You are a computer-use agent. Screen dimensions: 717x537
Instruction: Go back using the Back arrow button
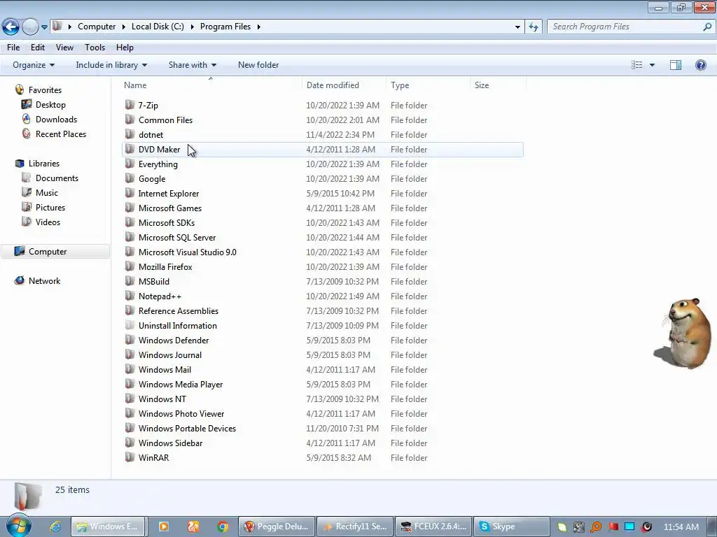click(11, 27)
